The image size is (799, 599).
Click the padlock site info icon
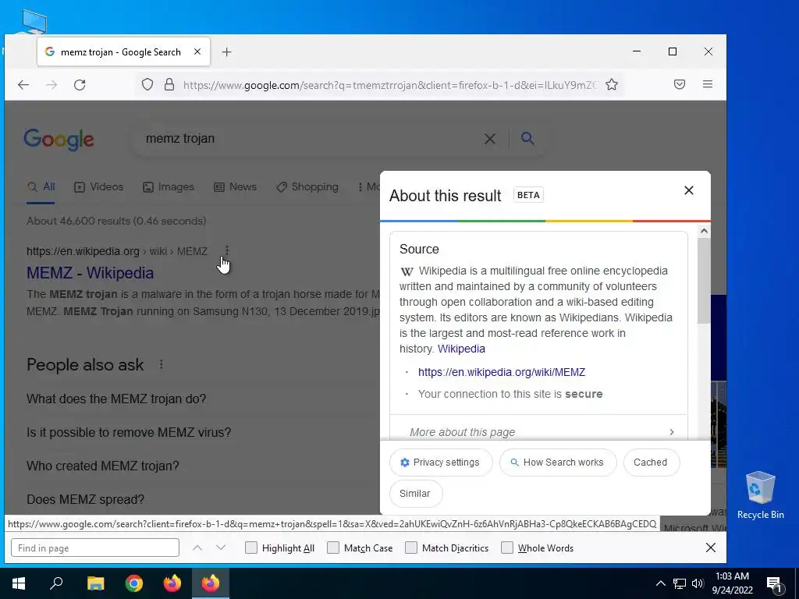[x=169, y=84]
